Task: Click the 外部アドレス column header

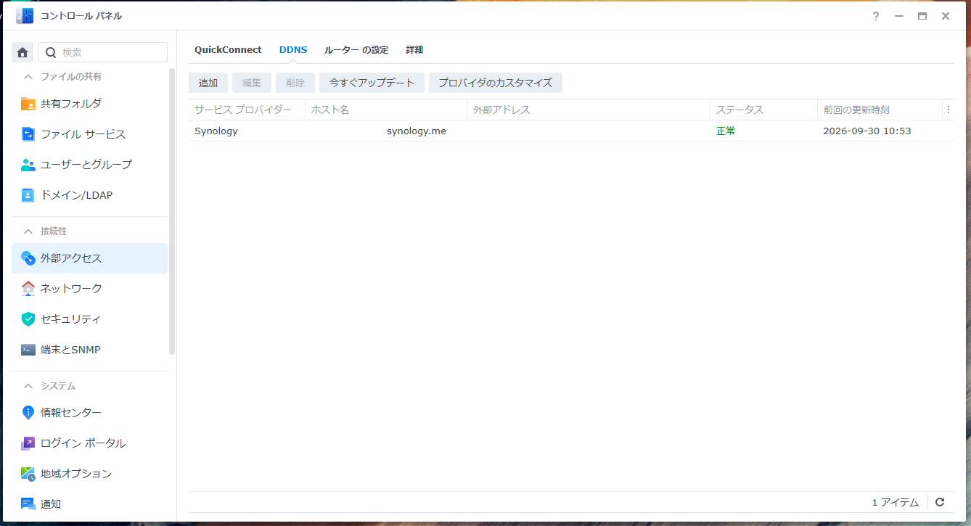Action: click(589, 110)
